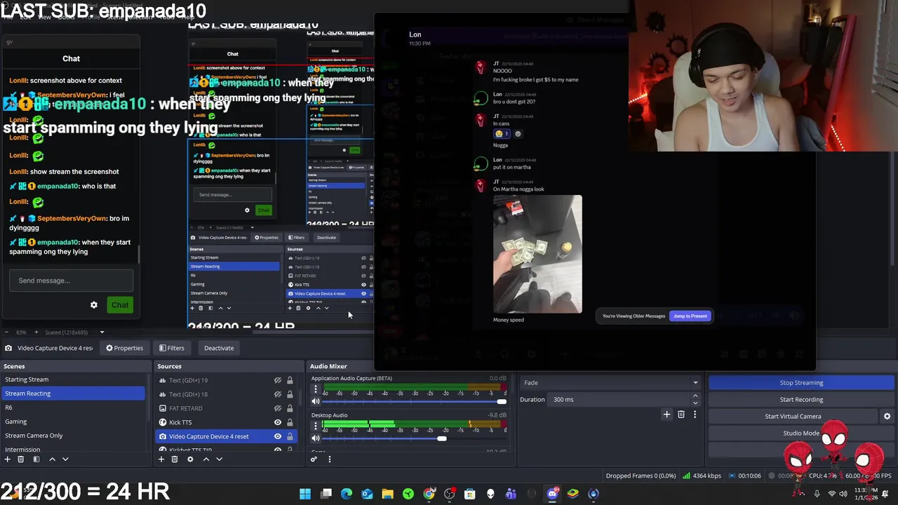Screen dimensions: 898x505
Task: Toggle lock on Video Capture Device 4 reset
Action: point(290,436)
